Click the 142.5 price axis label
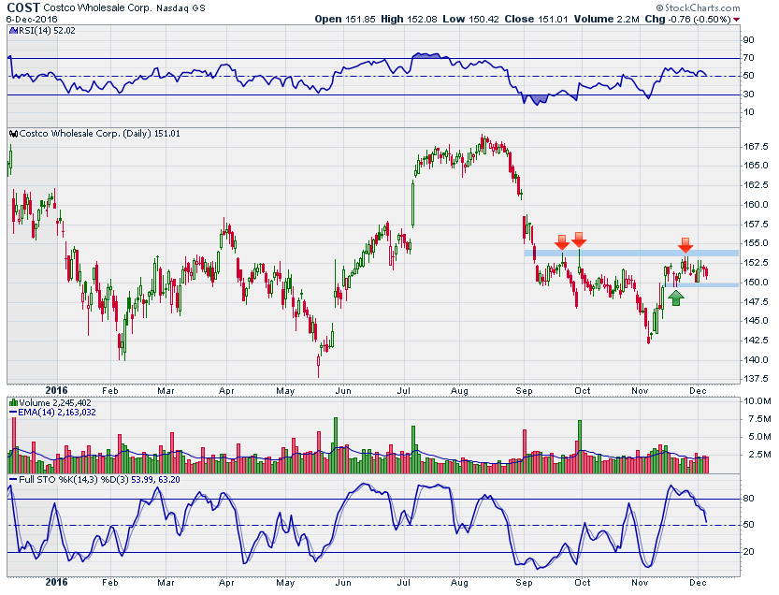 (756, 341)
